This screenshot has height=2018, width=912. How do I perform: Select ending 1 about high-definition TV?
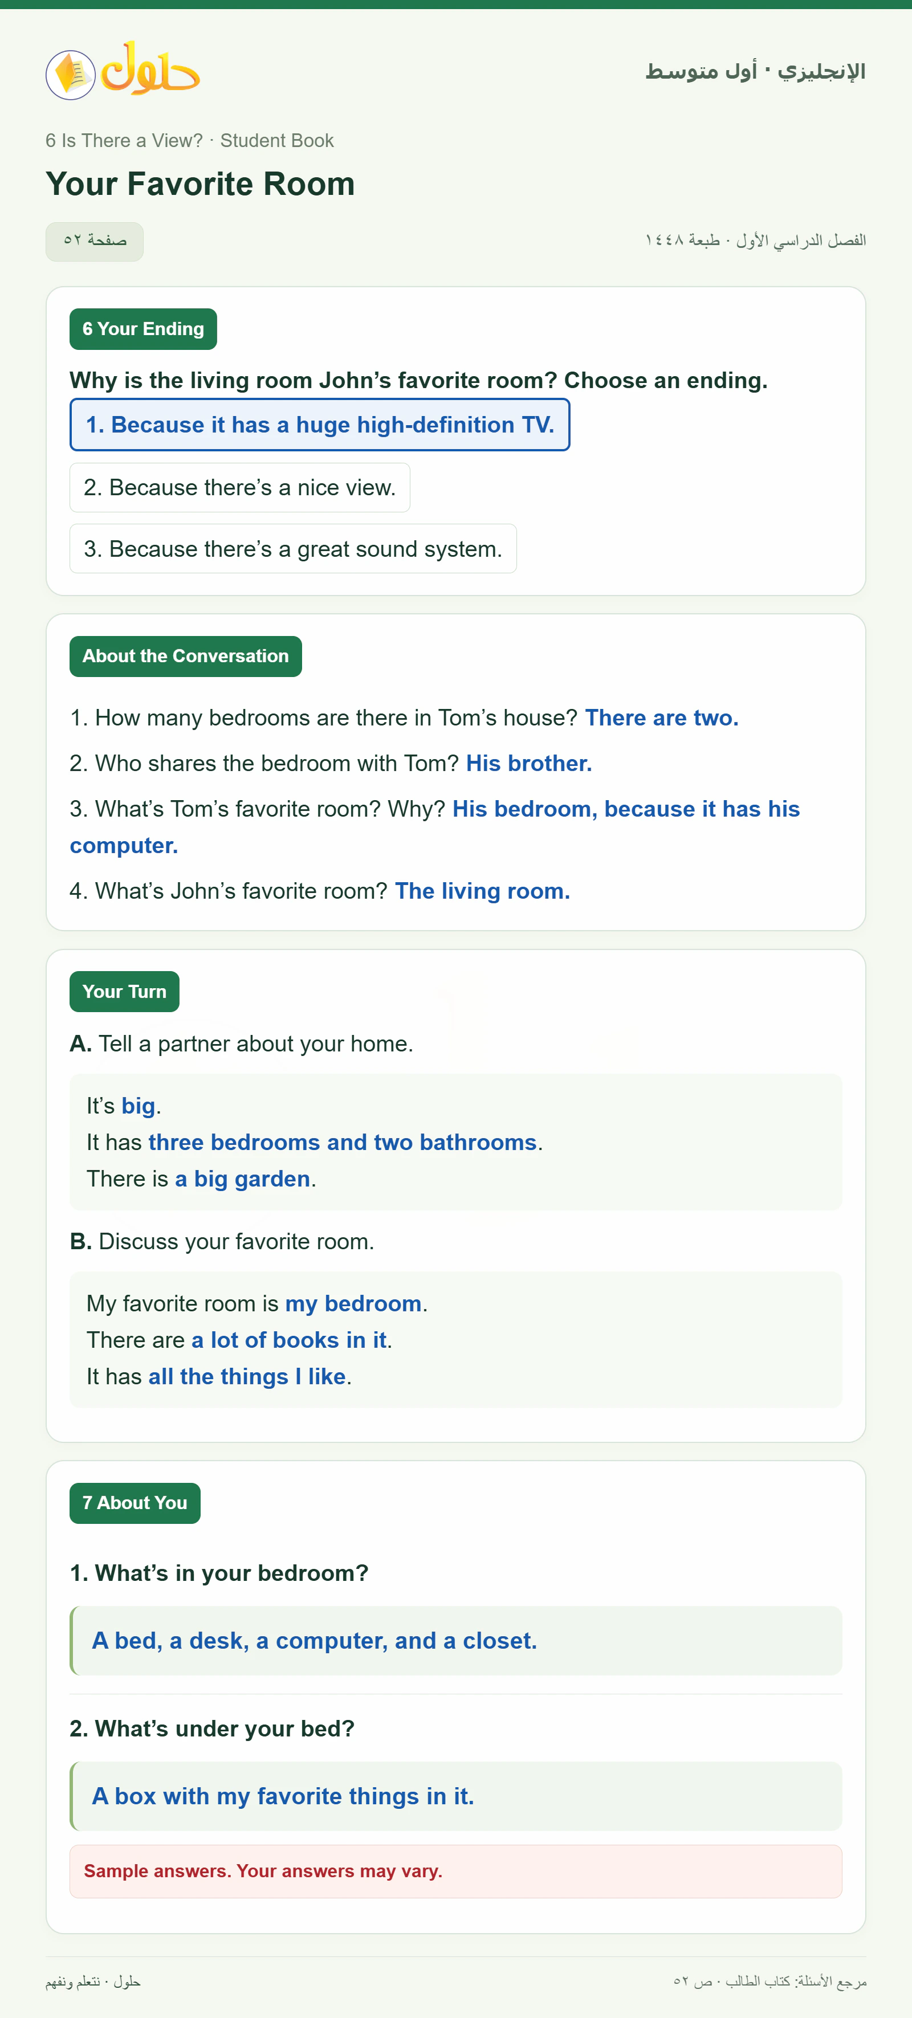point(320,425)
